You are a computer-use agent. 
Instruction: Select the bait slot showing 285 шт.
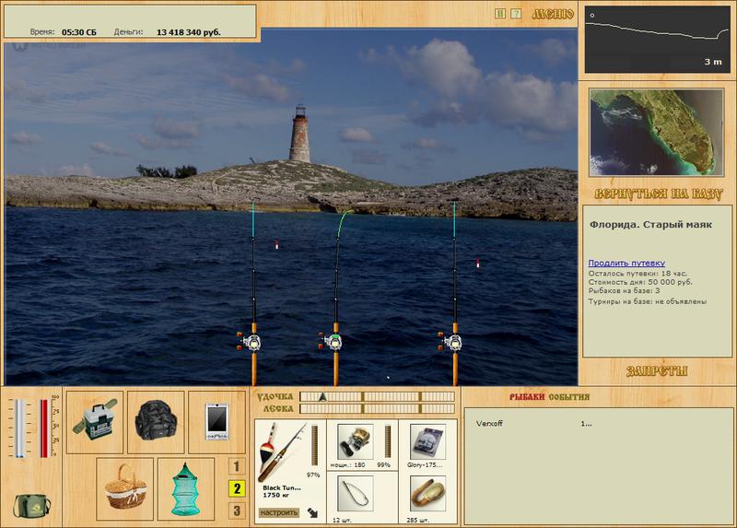(x=427, y=494)
